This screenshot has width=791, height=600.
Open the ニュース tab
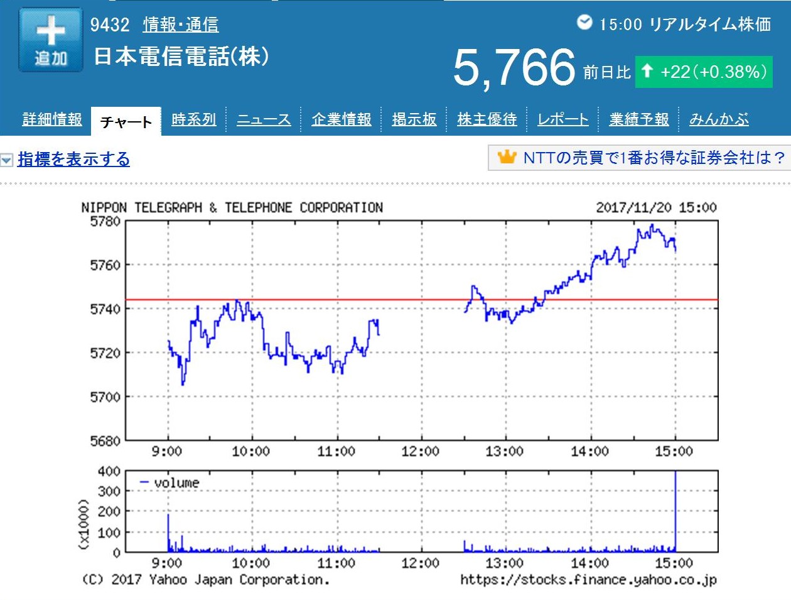pos(264,119)
